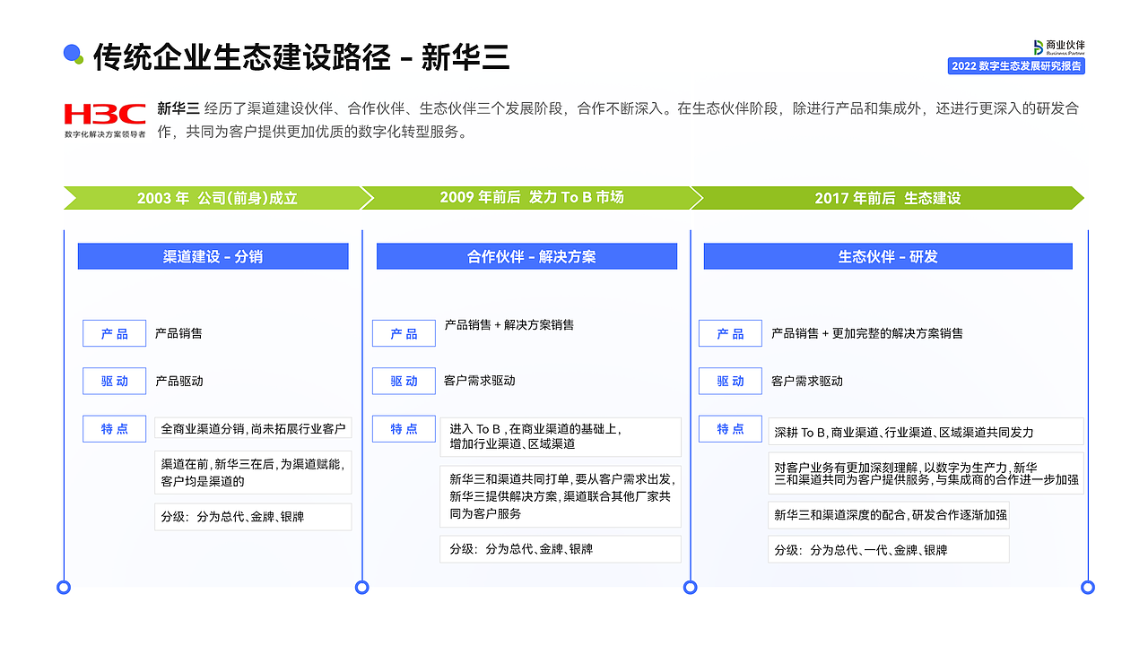Viewport: 1148px width, 645px height.
Task: Switch to the 渠道建设 - 分销 tab
Action: tap(213, 256)
